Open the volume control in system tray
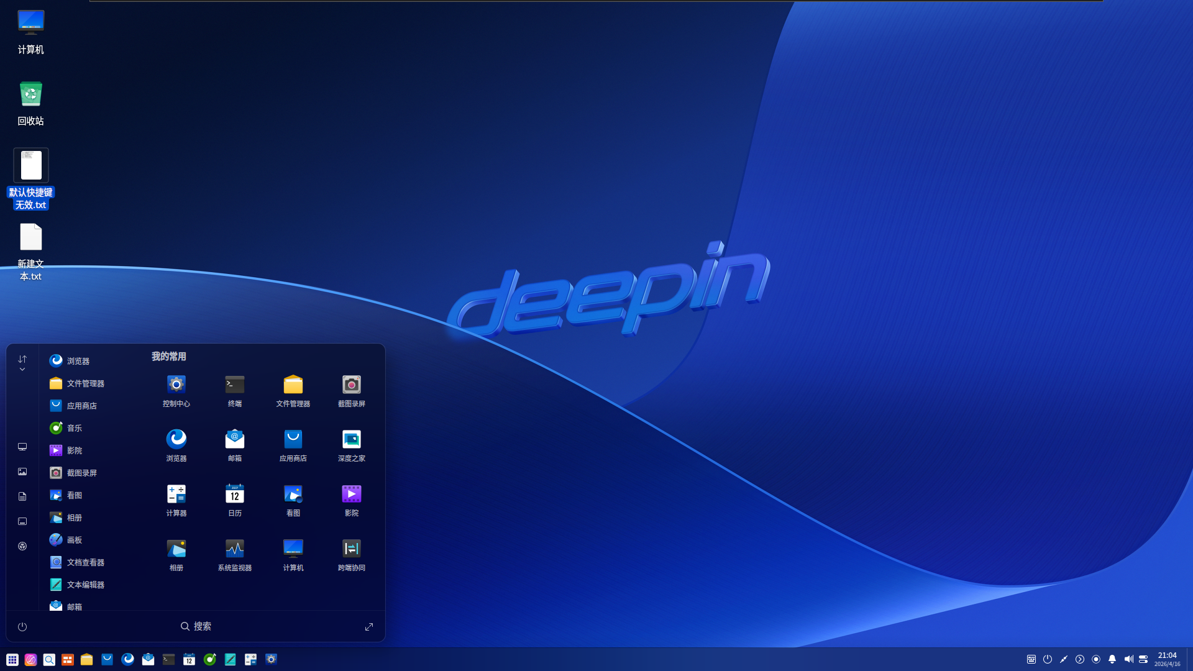The width and height of the screenshot is (1193, 671). point(1128,660)
